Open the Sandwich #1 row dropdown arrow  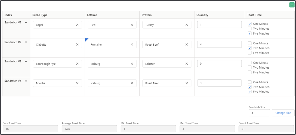click(x=26, y=23)
